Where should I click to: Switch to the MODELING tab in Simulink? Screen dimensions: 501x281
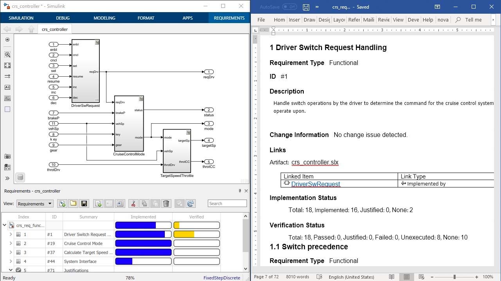104,18
